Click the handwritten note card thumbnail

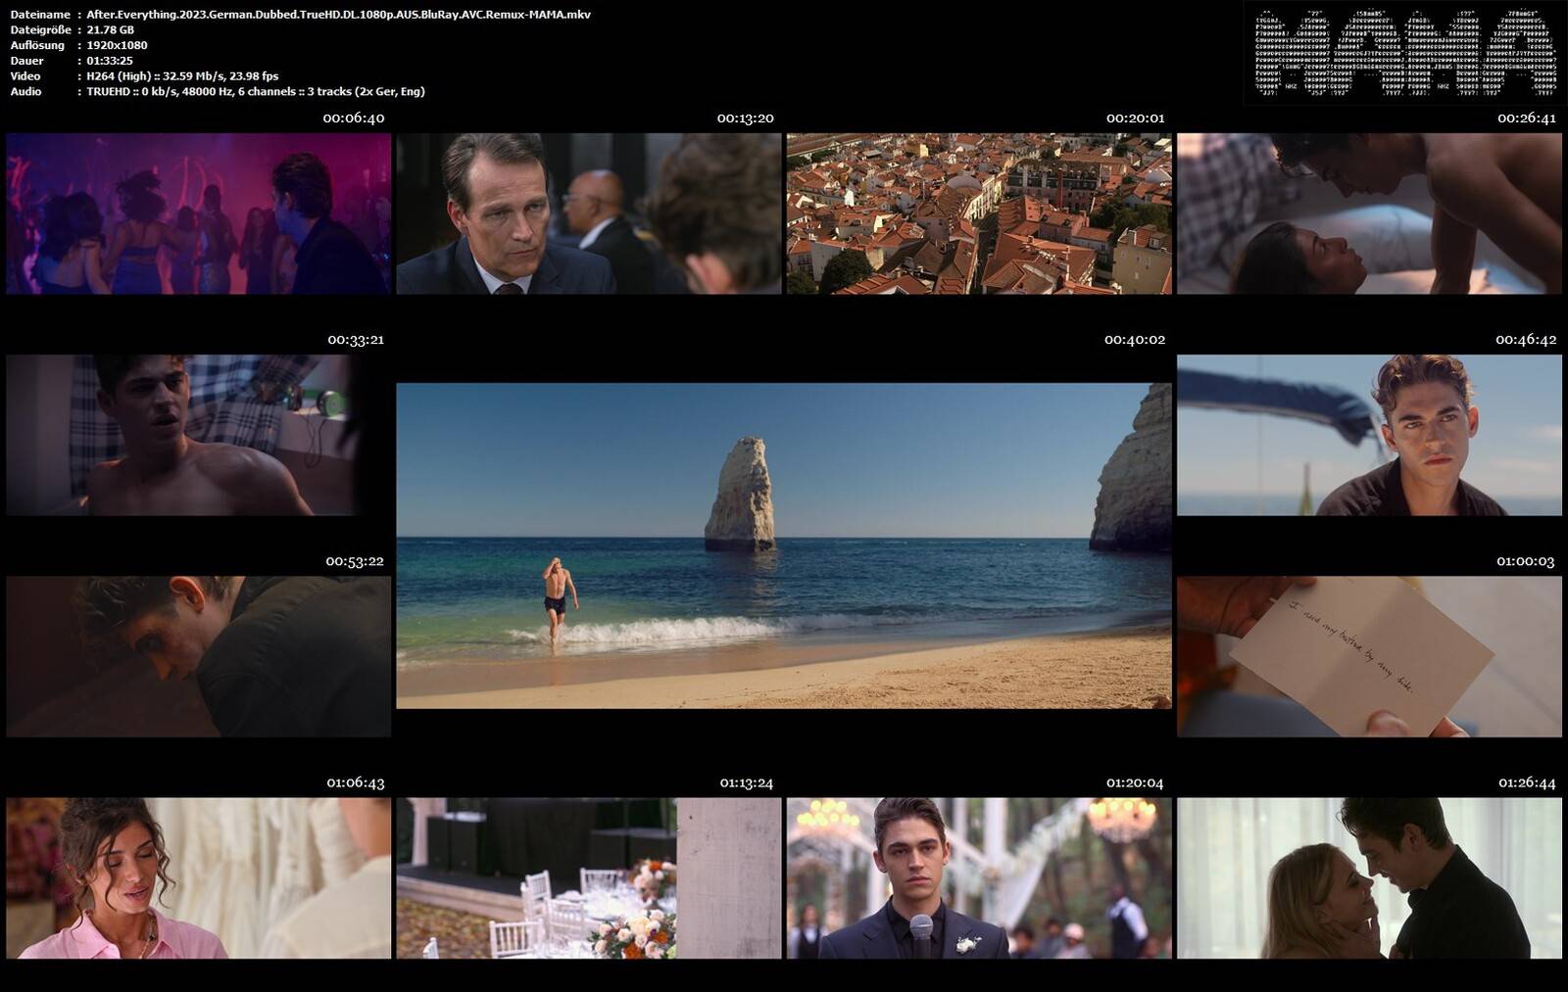pyautogui.click(x=1369, y=656)
